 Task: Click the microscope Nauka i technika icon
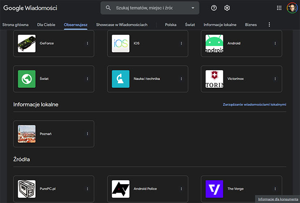(120, 79)
